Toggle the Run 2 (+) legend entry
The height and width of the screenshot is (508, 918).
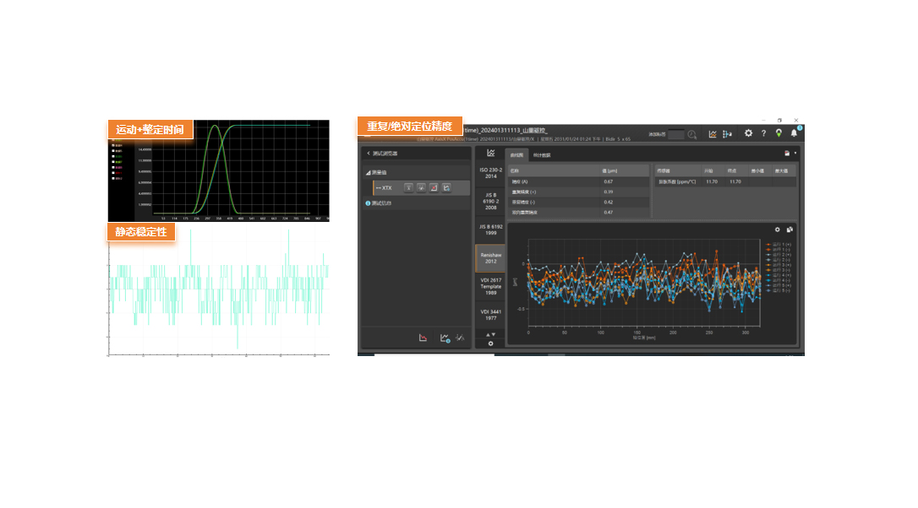(779, 255)
